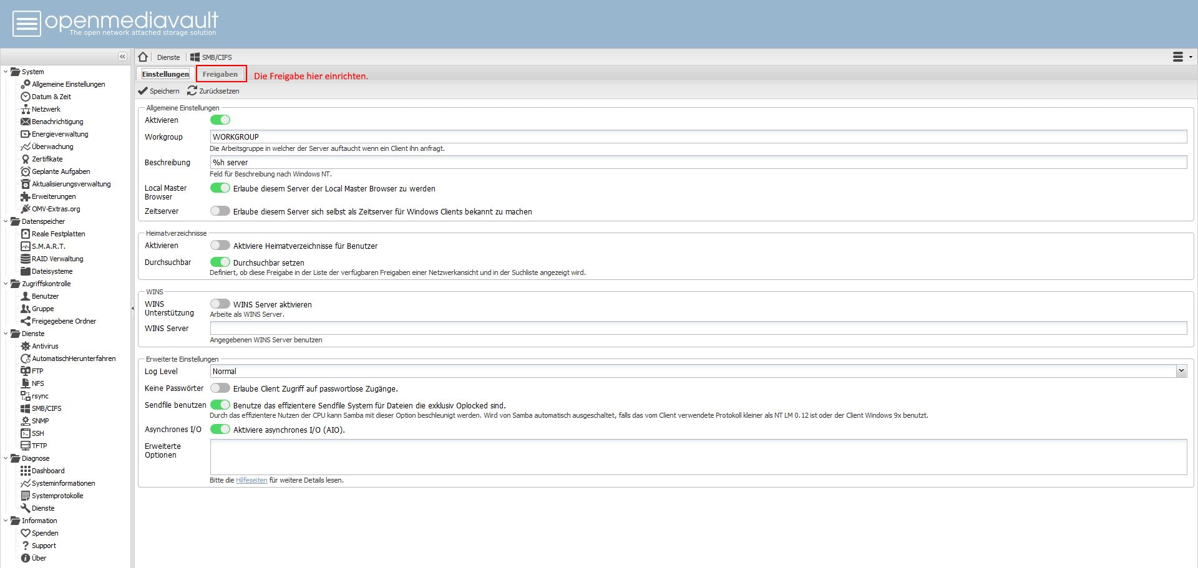Open SMB/CIFS in the sidebar
1198x568 pixels.
coord(47,408)
